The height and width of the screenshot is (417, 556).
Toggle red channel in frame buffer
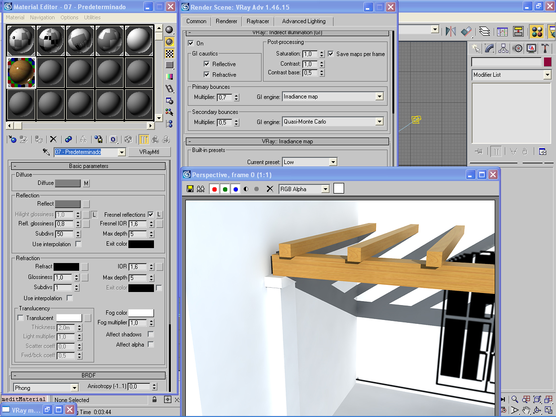(214, 189)
